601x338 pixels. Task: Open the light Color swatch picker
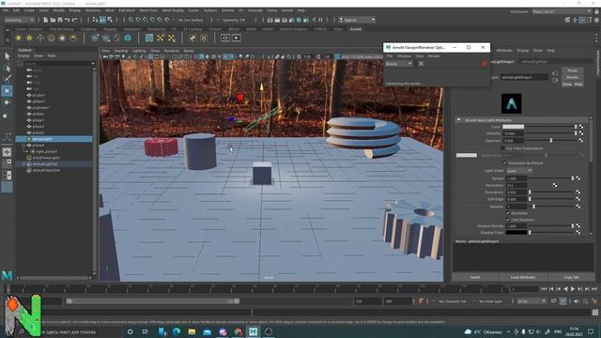[x=514, y=127]
